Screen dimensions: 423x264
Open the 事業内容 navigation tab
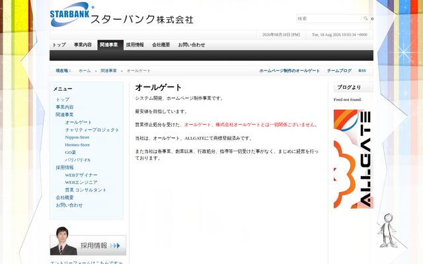tap(83, 45)
